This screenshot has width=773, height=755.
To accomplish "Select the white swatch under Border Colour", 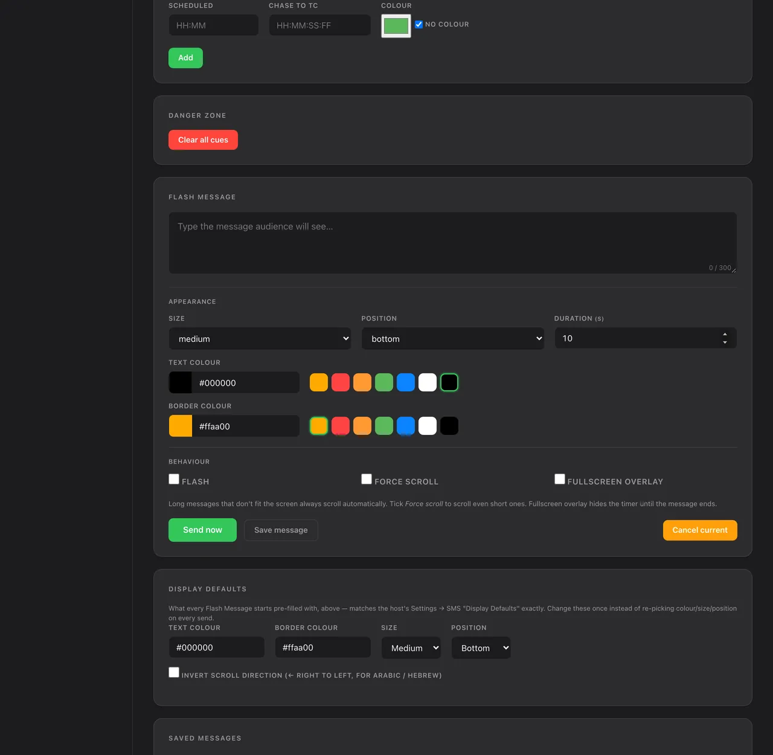I will pos(428,426).
